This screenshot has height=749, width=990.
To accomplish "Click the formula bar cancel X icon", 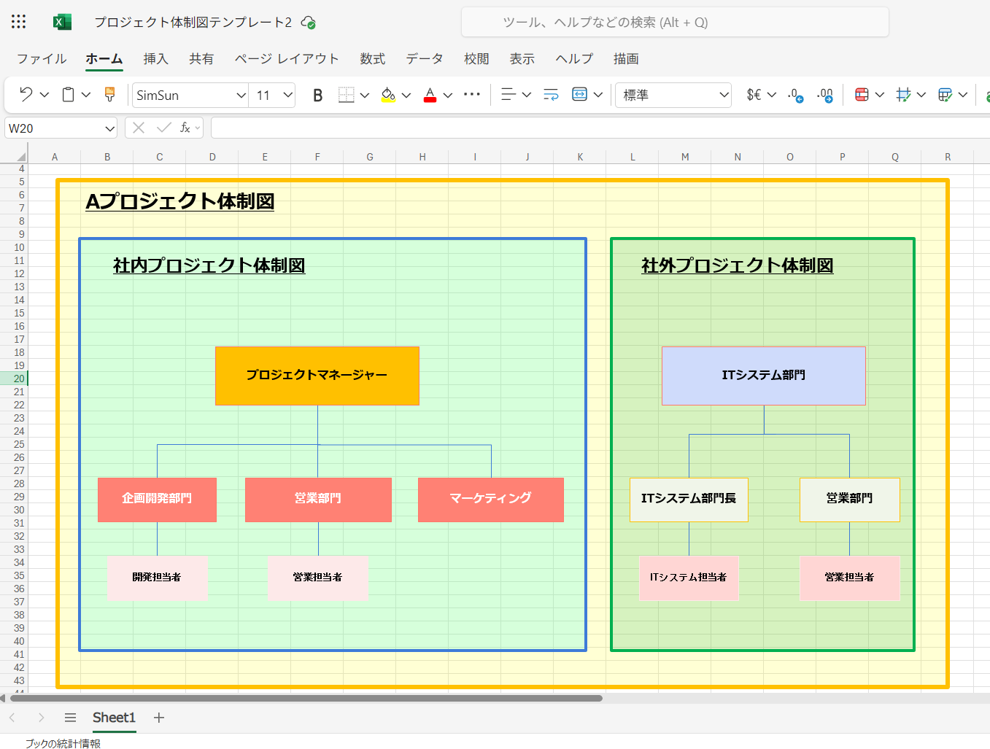I will pos(139,128).
